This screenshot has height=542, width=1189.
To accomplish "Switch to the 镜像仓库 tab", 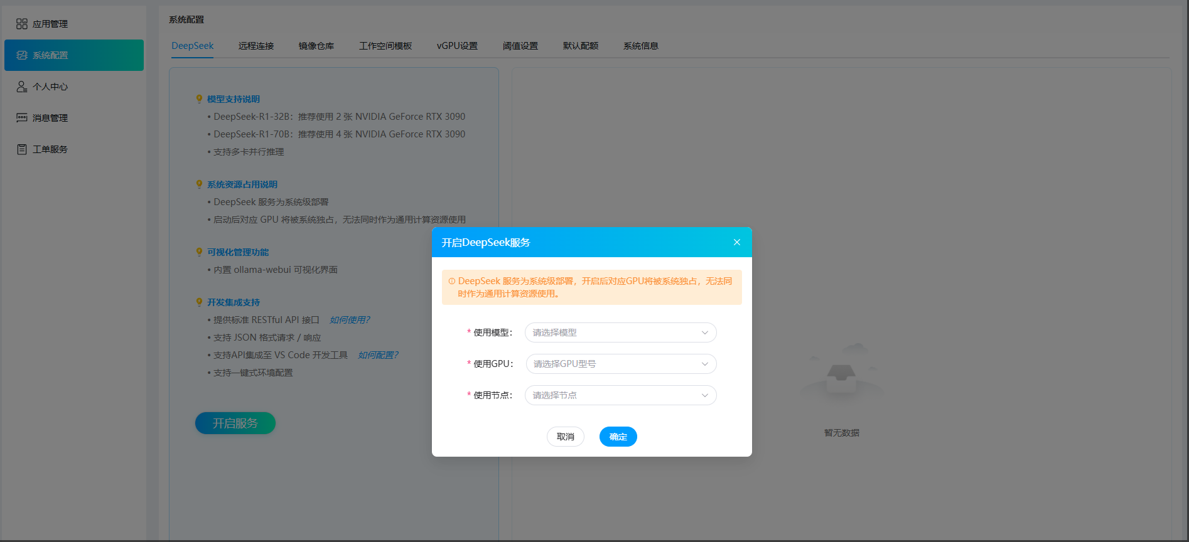I will [x=316, y=46].
